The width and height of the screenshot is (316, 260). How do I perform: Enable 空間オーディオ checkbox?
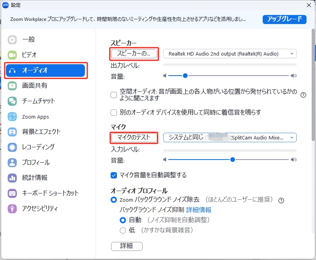(113, 95)
